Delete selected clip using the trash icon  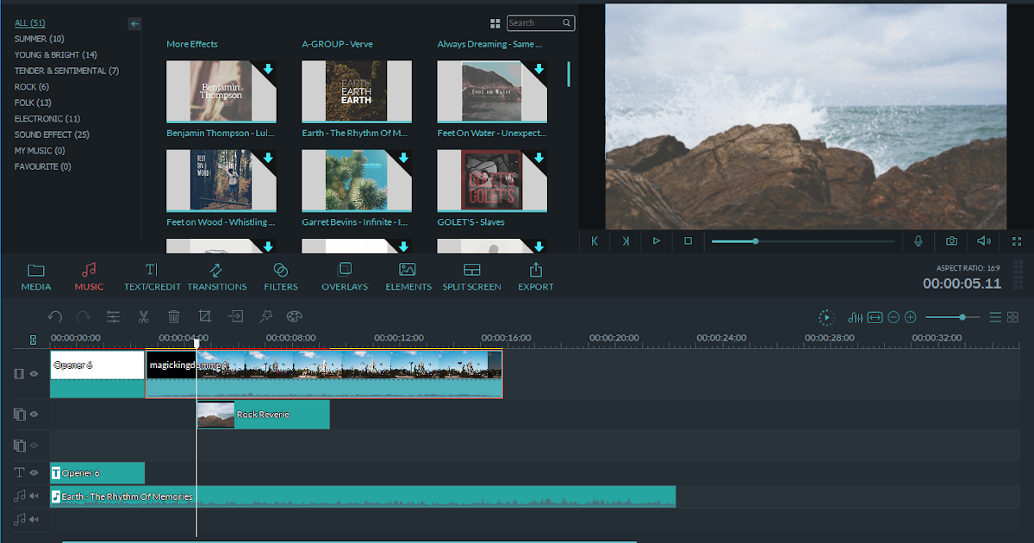(174, 316)
